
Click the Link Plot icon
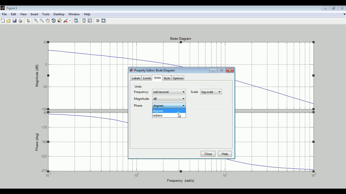[x=76, y=21]
